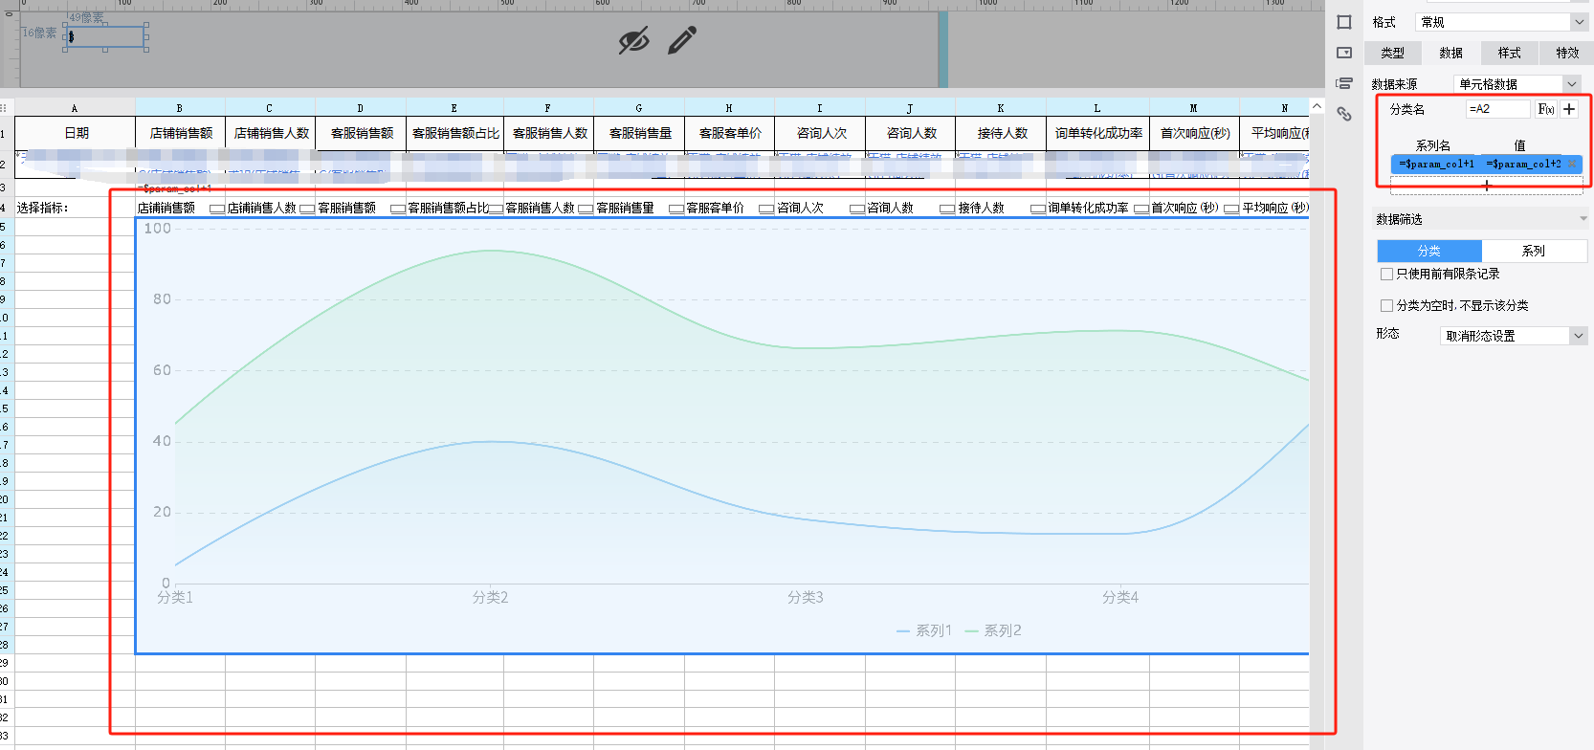Enable 分类为空时,不显示该分类 checkbox
Screen dimensions: 1594x750
(1386, 306)
